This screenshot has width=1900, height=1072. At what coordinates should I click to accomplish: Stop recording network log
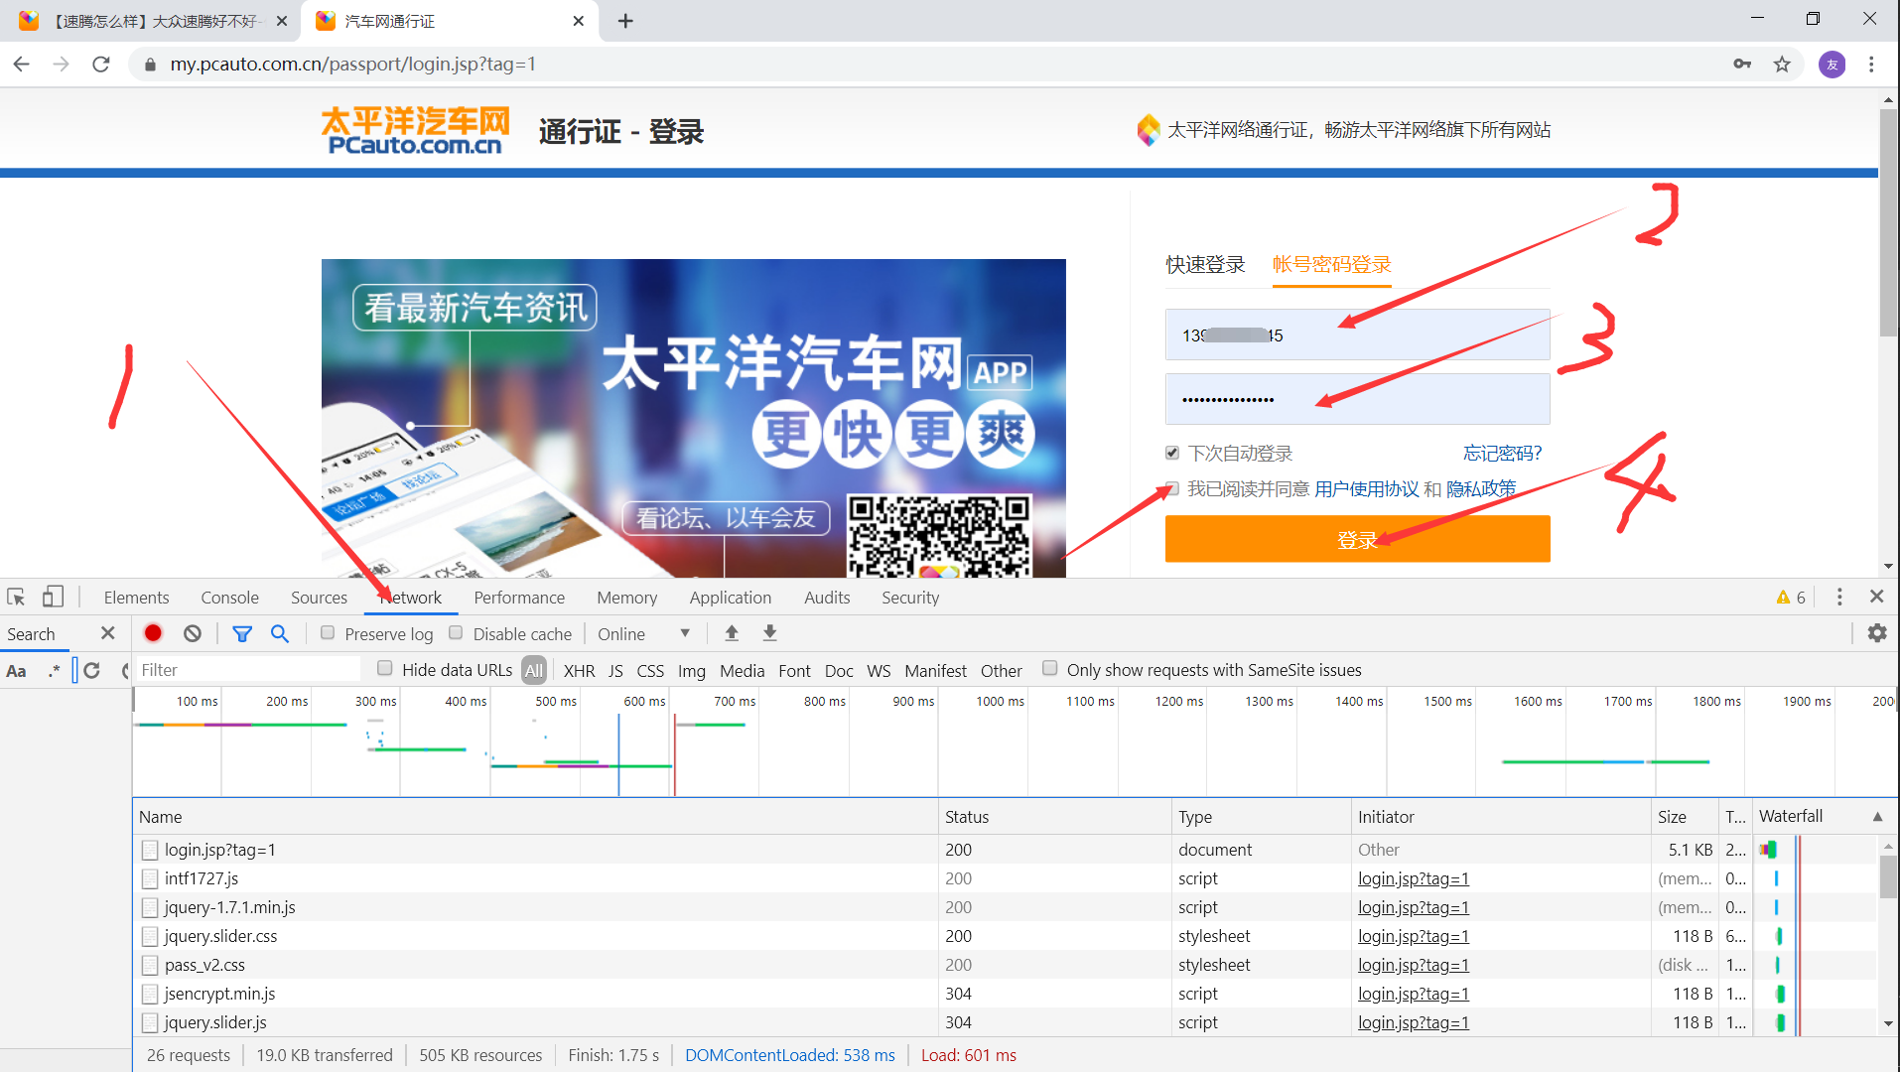click(x=153, y=633)
